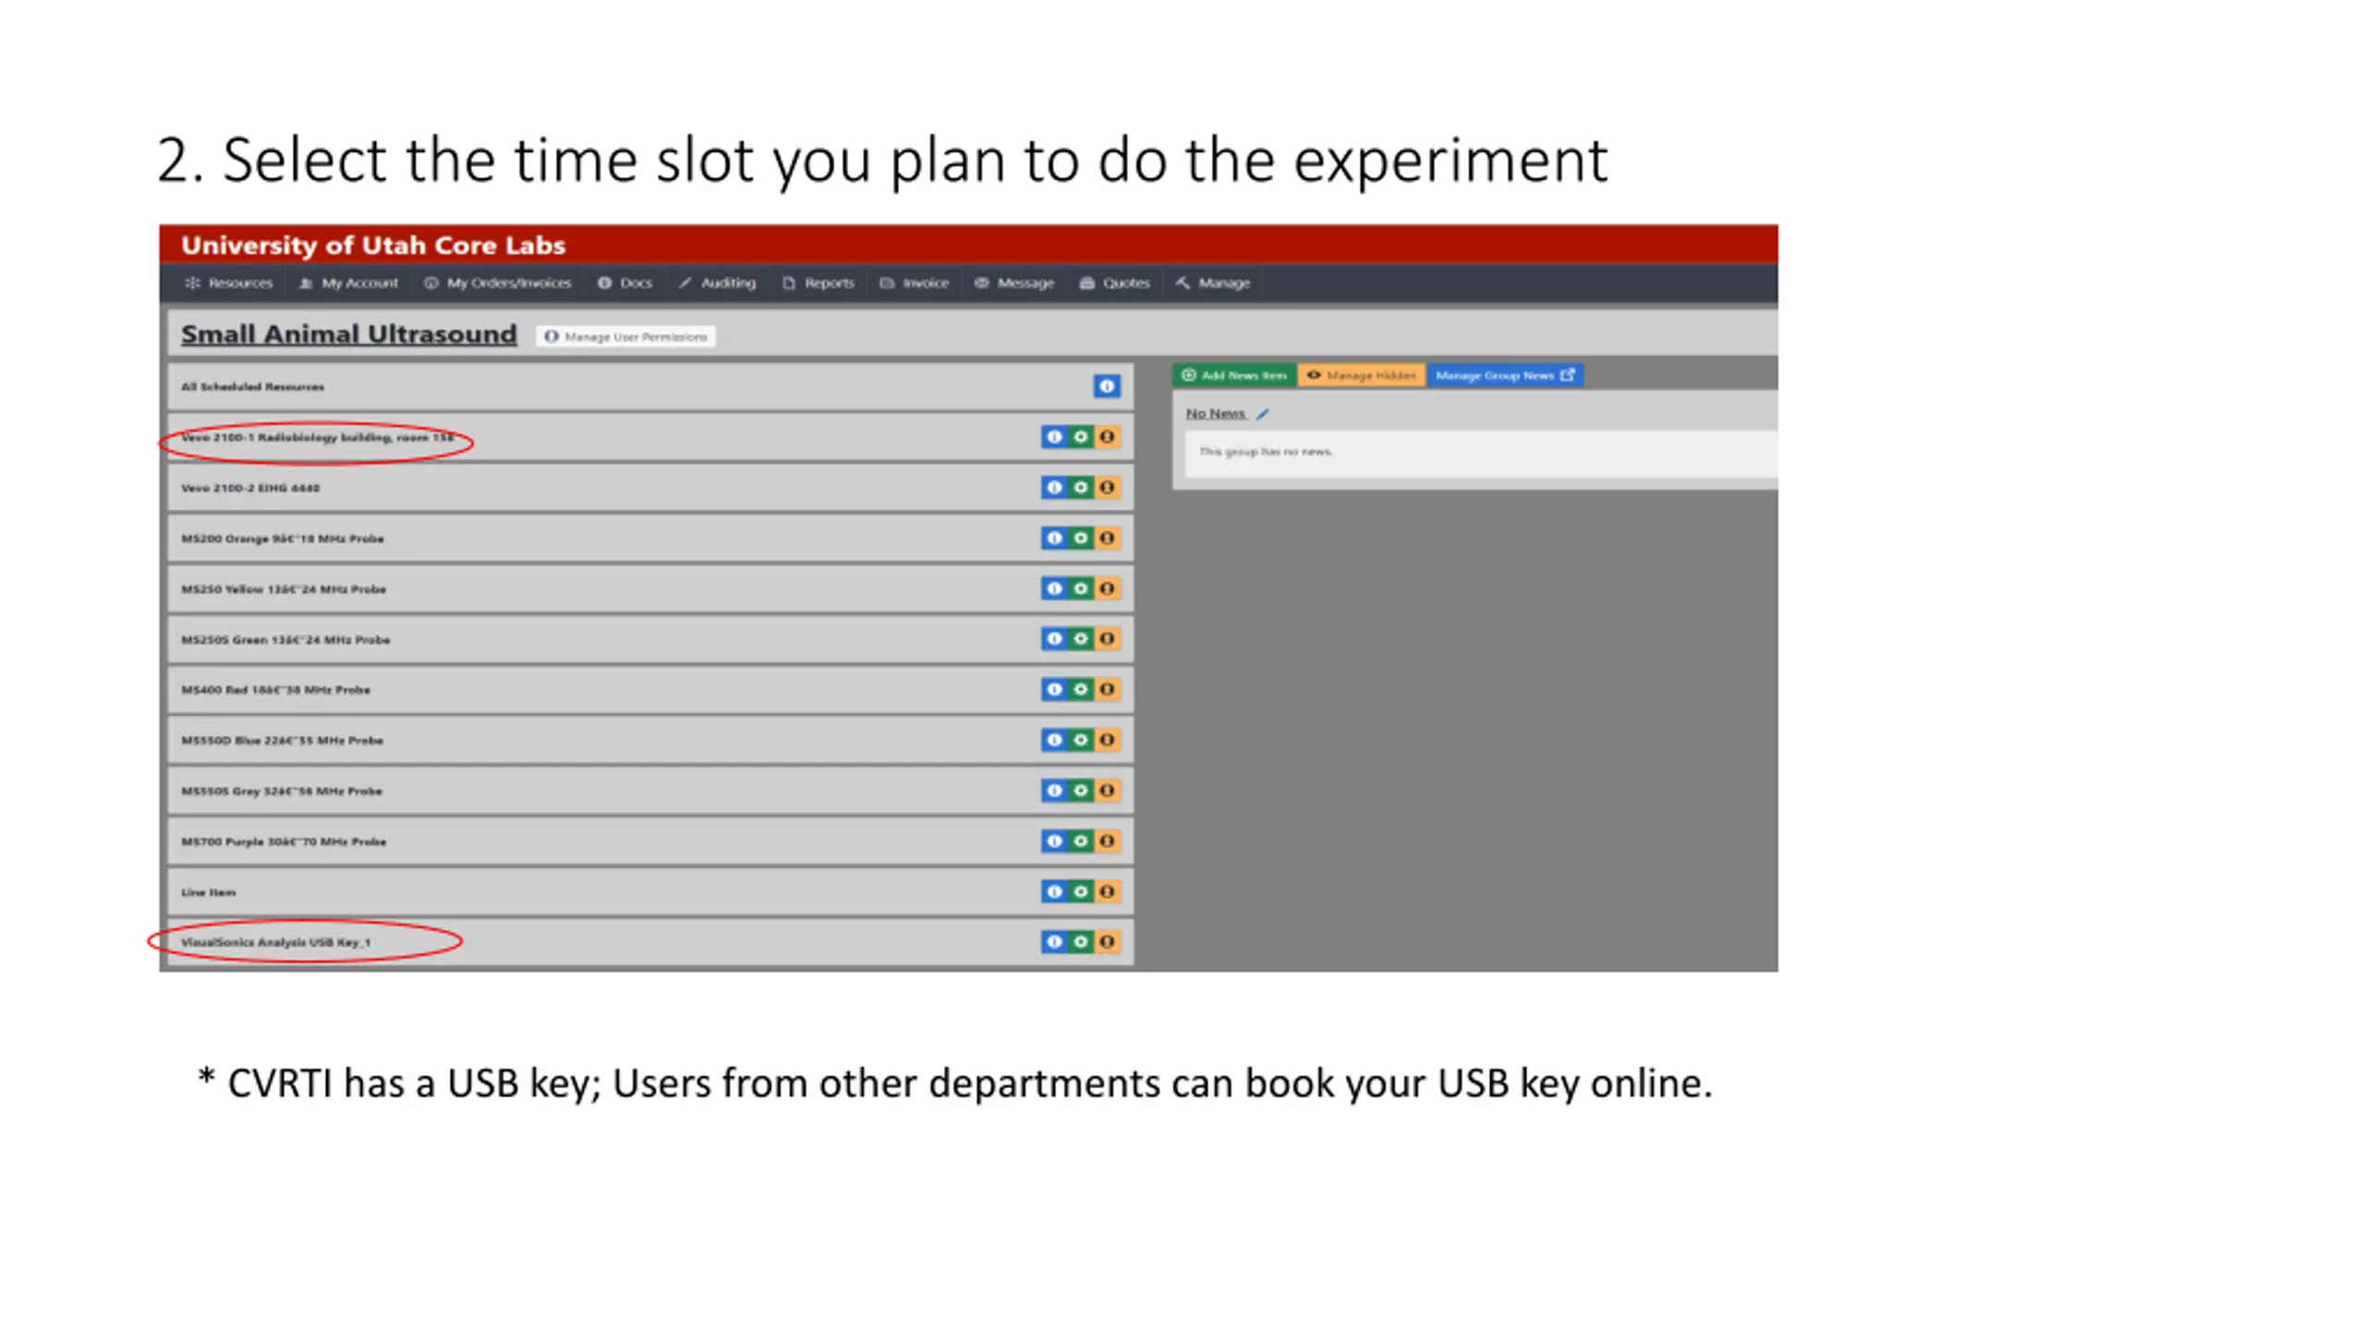Open blue info icon on Vevo 2100-2 row

point(1054,487)
